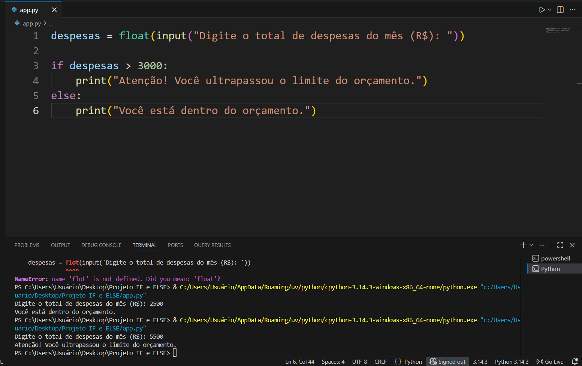Click the Ln 6, Col 44 status
Image resolution: width=582 pixels, height=366 pixels.
[x=300, y=362]
